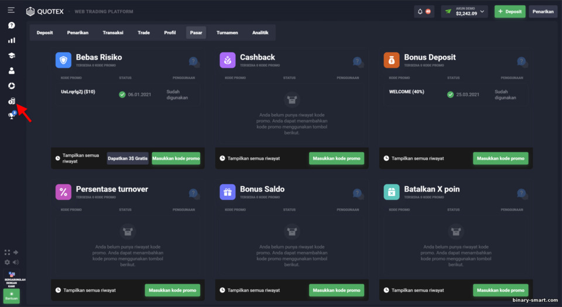Switch to the Analitik tab
The width and height of the screenshot is (562, 307).
tap(260, 33)
